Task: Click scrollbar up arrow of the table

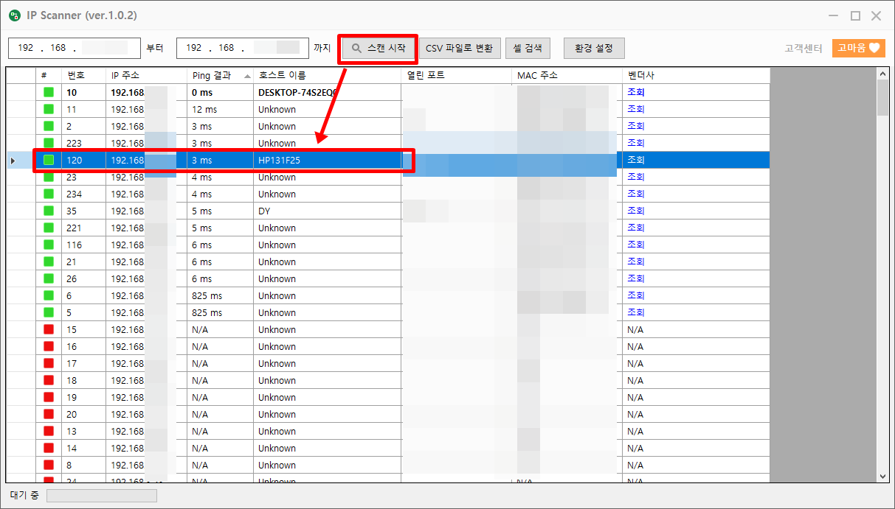Action: (882, 74)
